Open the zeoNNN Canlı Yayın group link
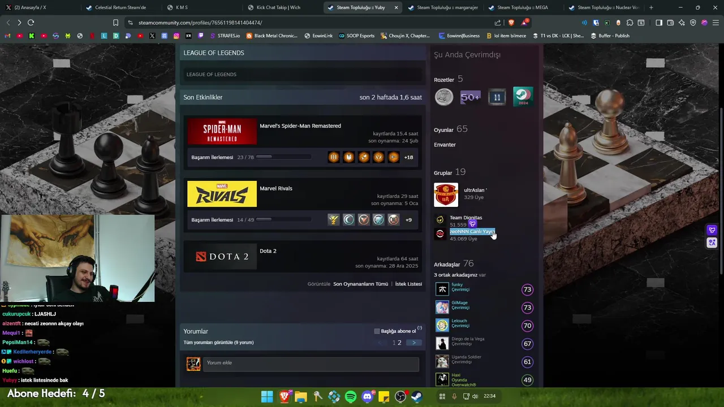 (472, 232)
